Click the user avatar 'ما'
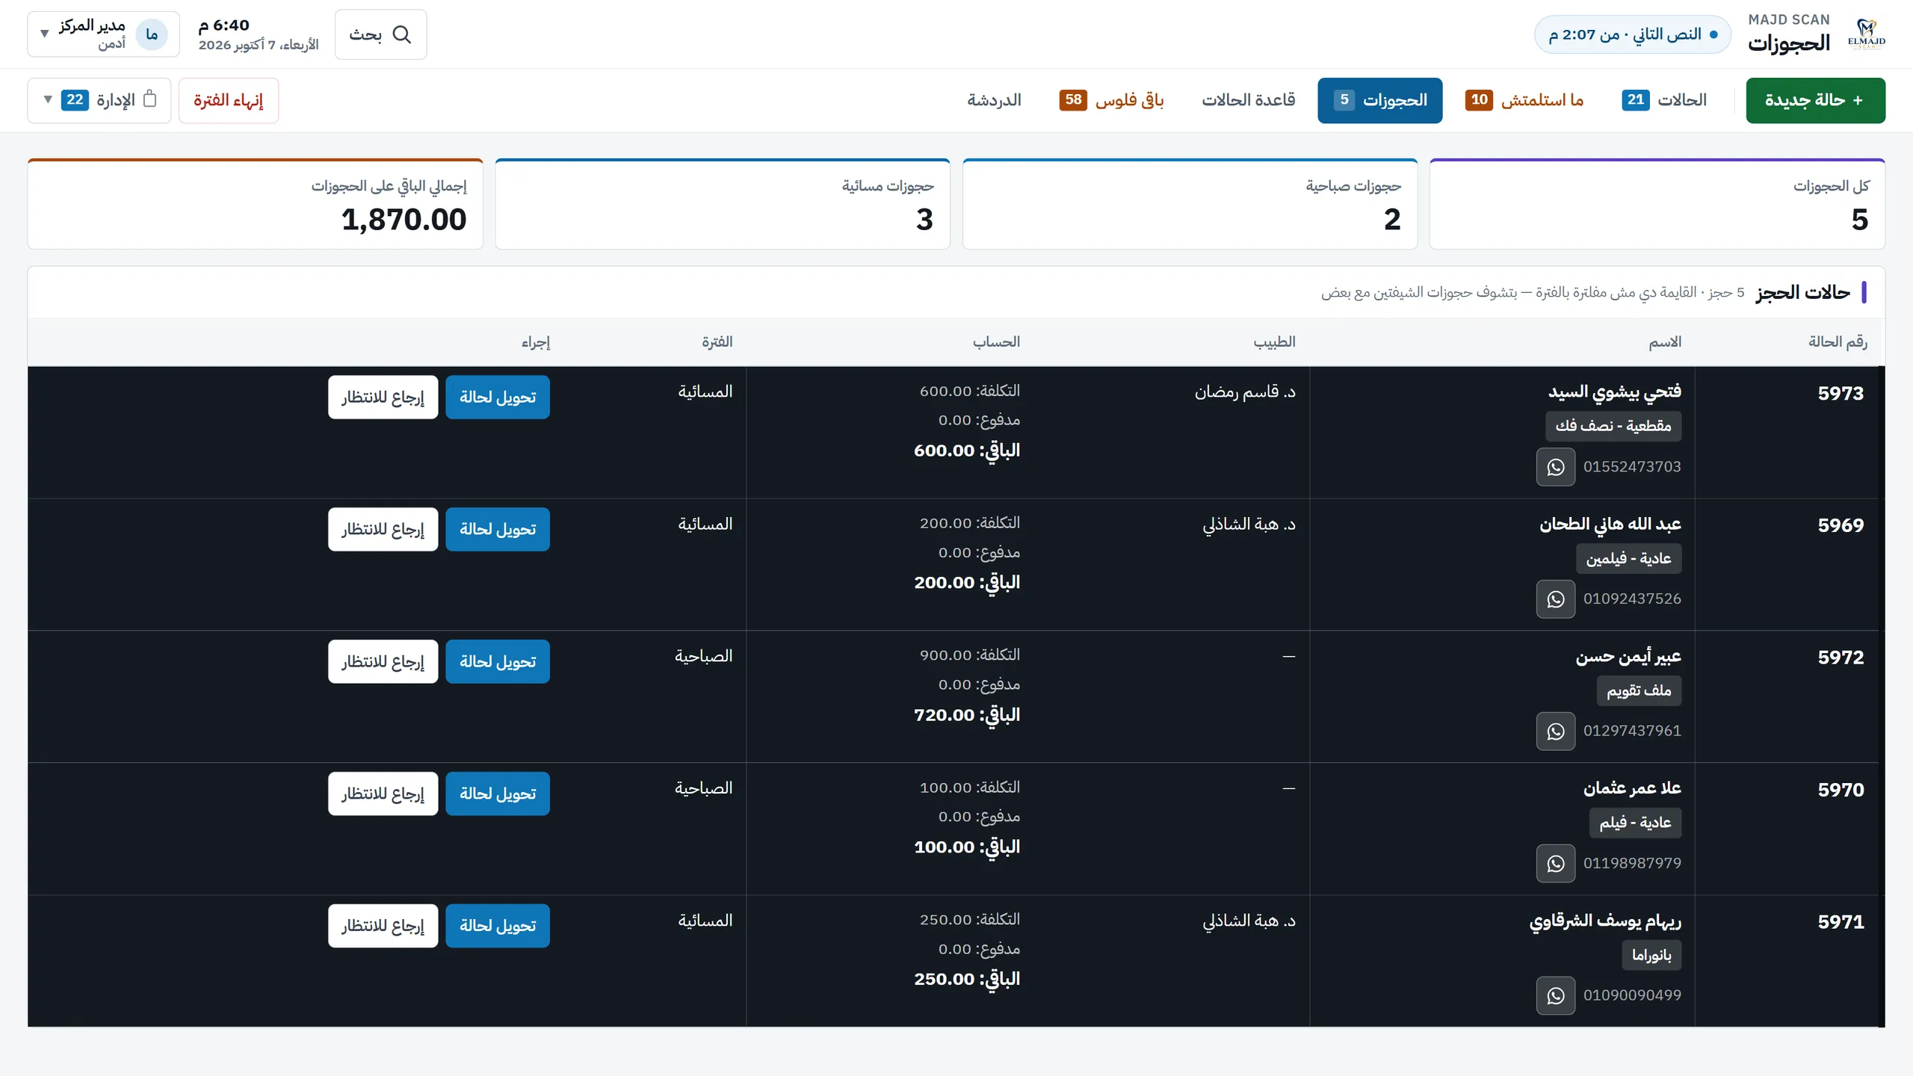The width and height of the screenshot is (1913, 1076). [x=152, y=34]
